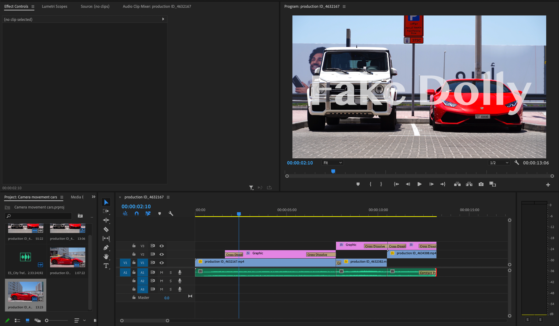Select the Pen tool
The width and height of the screenshot is (559, 326).
[x=106, y=248]
